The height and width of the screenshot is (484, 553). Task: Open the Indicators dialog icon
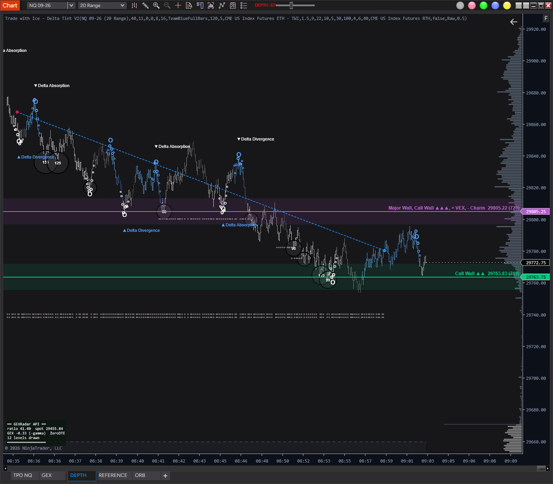point(211,6)
